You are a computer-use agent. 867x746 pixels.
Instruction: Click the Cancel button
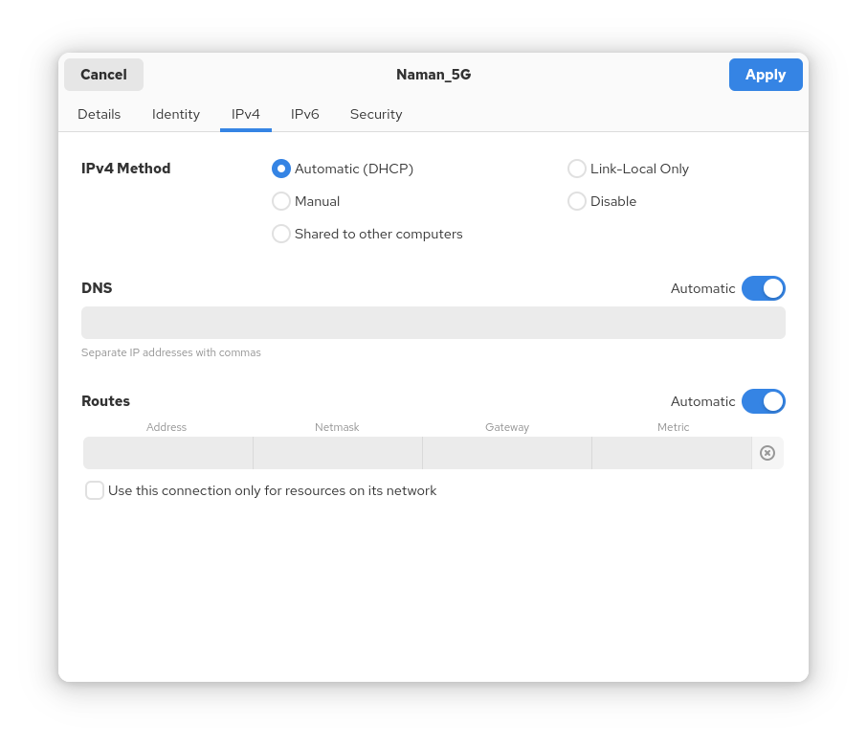[103, 75]
